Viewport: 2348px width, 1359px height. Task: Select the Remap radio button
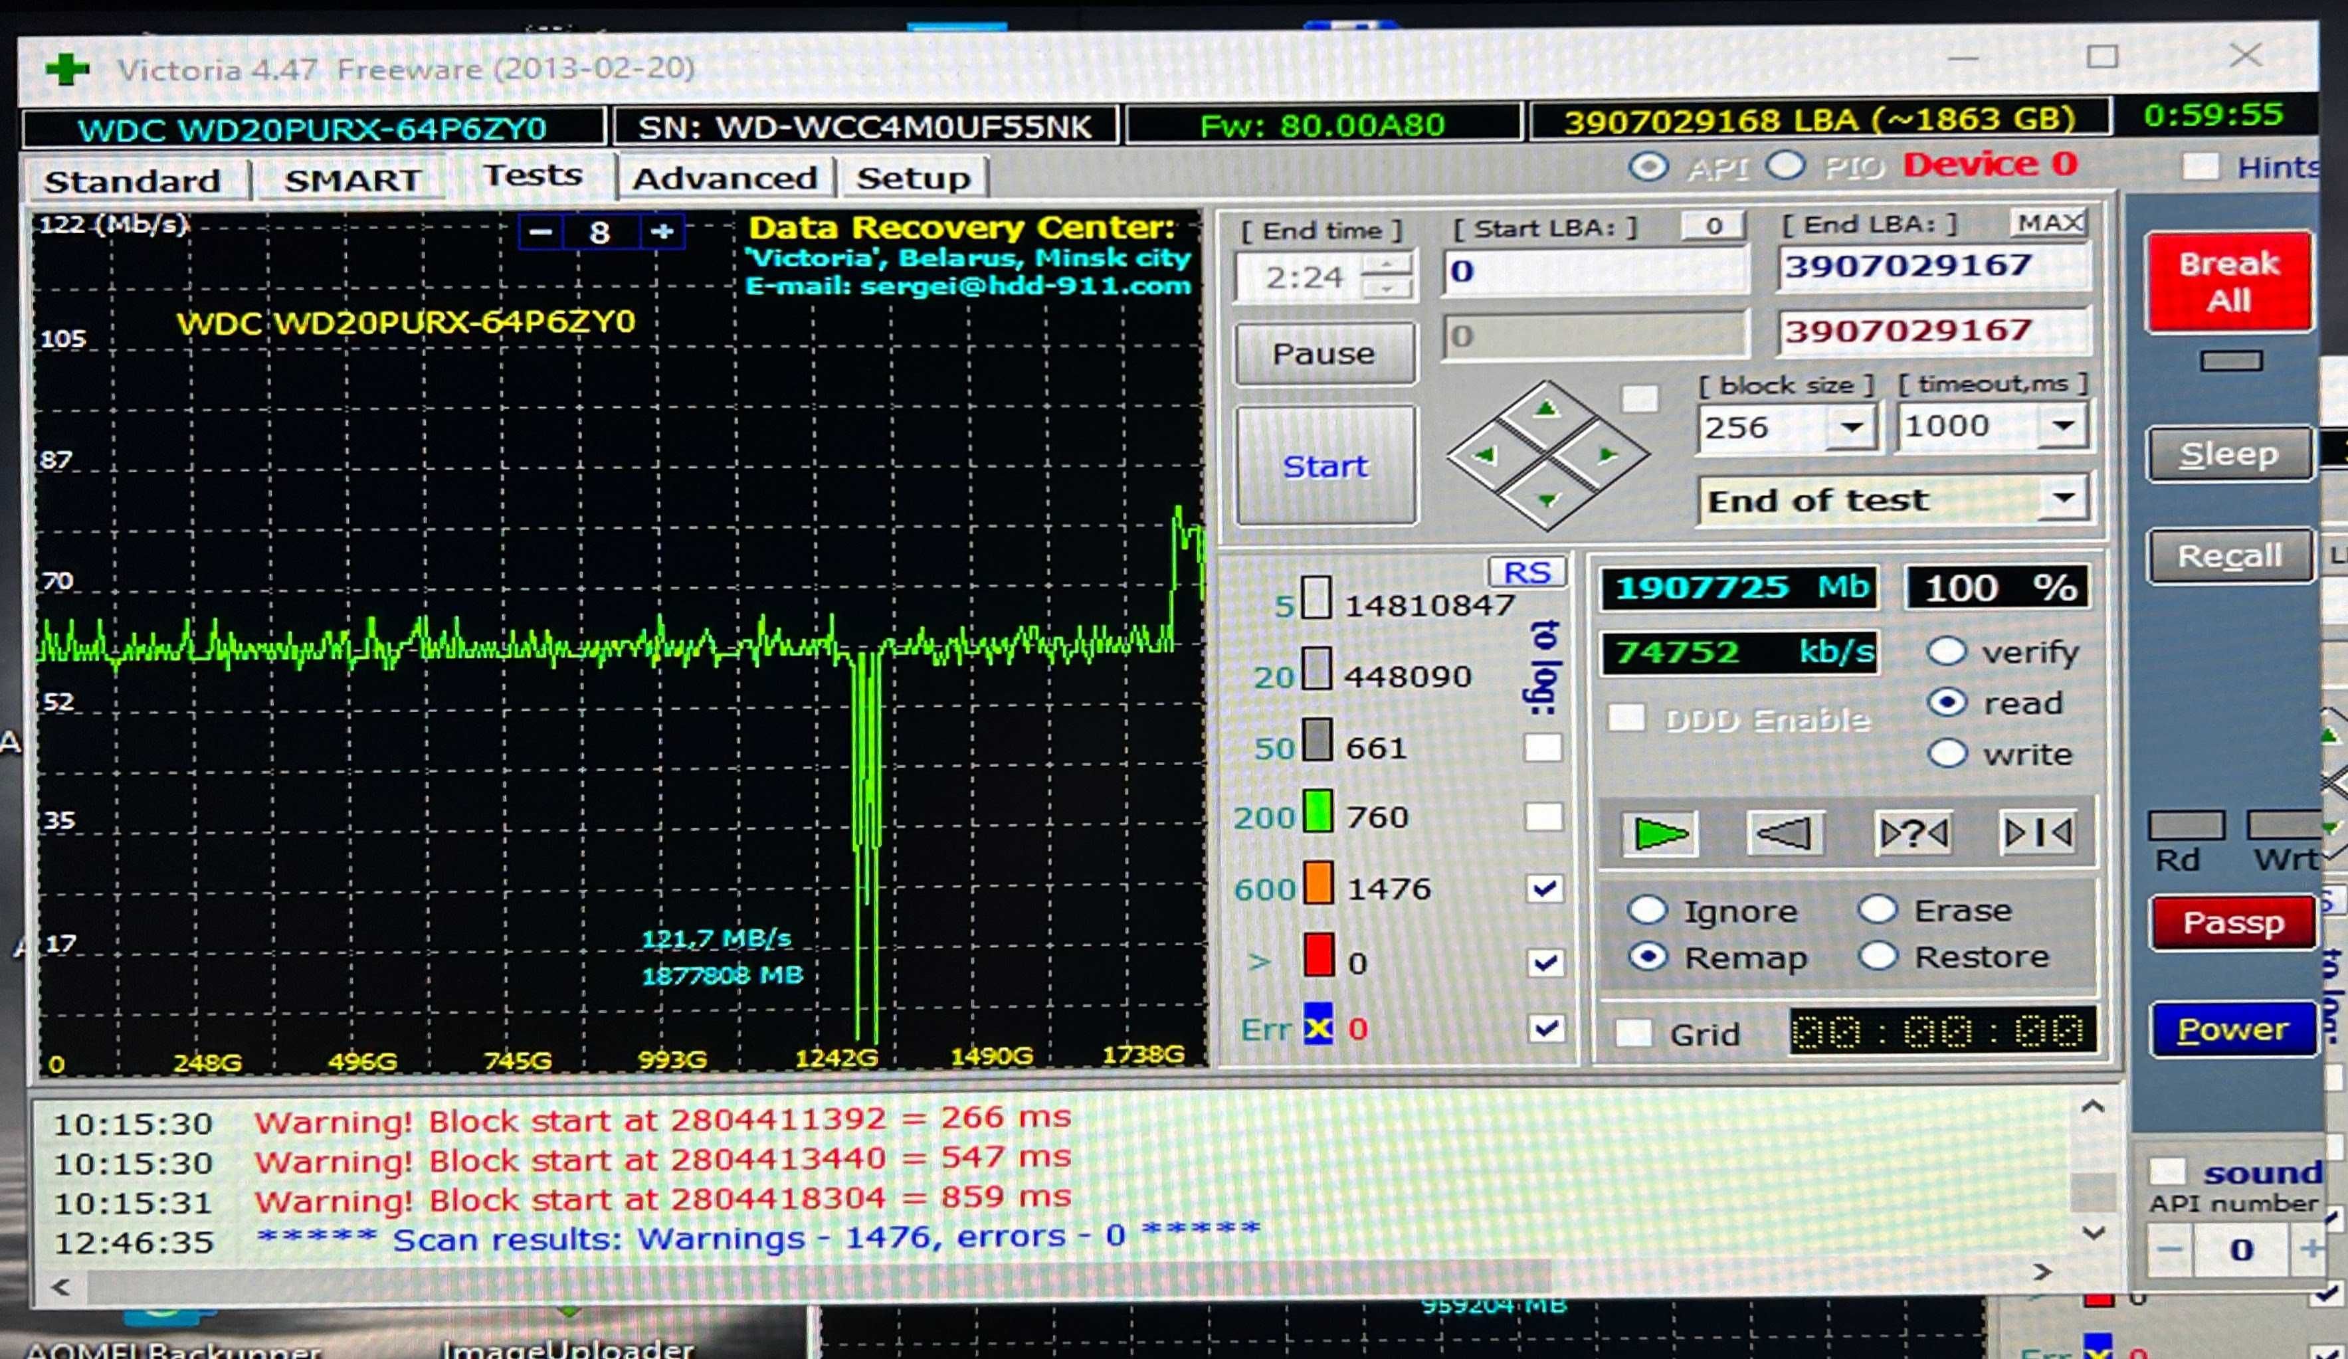click(x=1648, y=956)
